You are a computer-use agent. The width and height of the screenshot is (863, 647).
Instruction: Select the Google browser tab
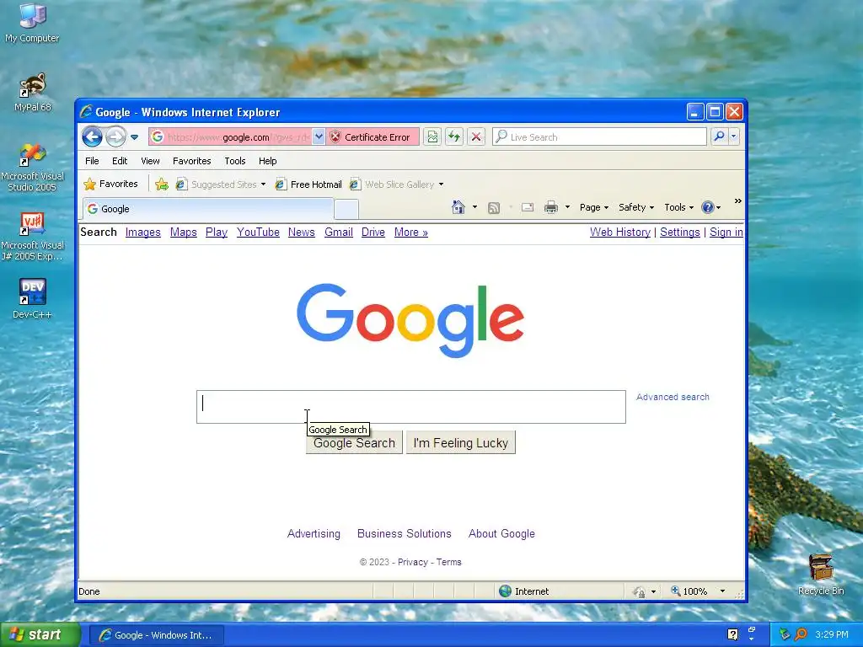pyautogui.click(x=209, y=209)
